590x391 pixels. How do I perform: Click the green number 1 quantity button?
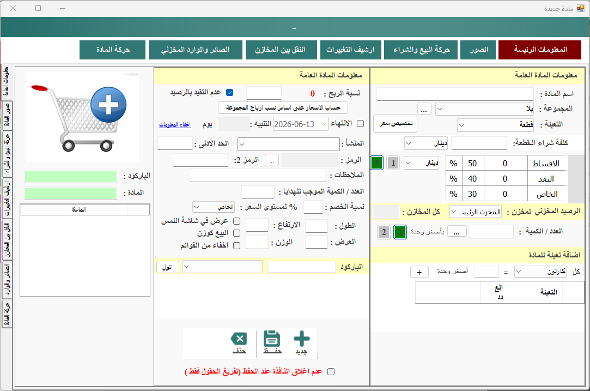pos(400,232)
